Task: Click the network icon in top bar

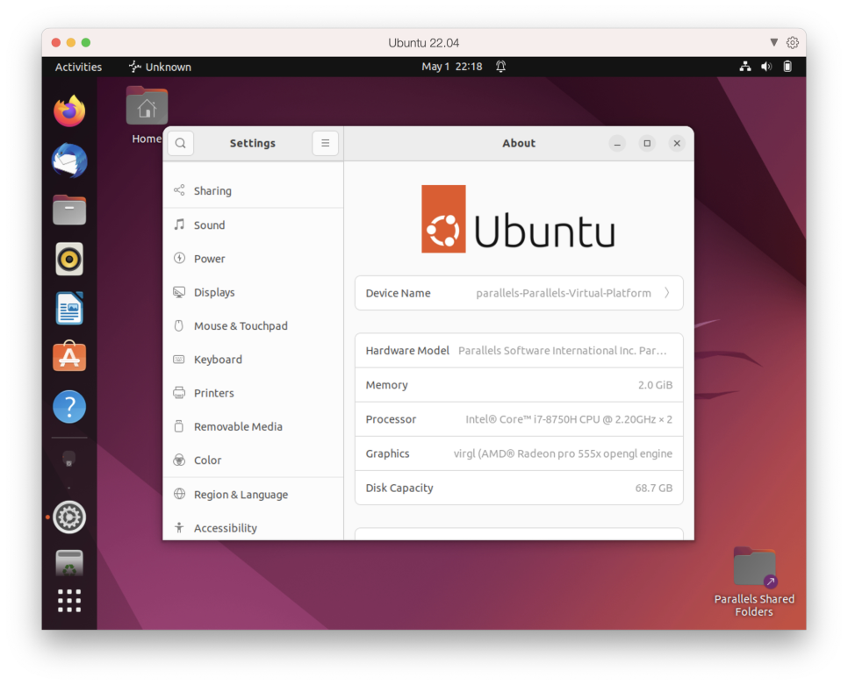Action: 745,67
